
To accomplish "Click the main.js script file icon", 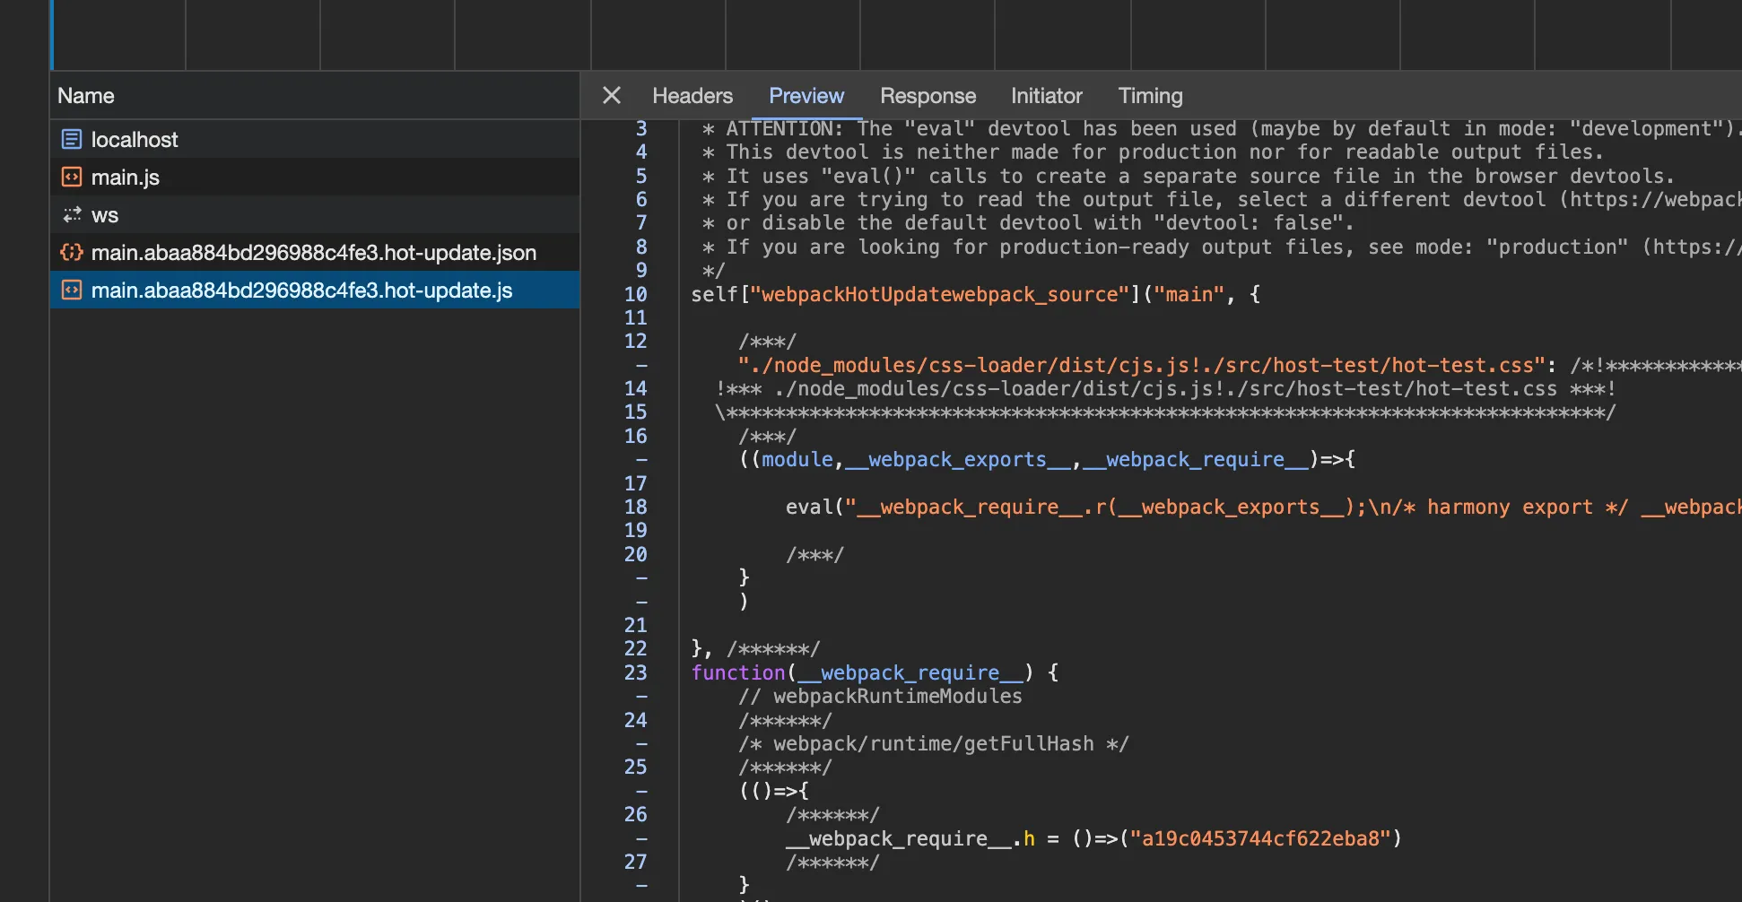I will 72,177.
